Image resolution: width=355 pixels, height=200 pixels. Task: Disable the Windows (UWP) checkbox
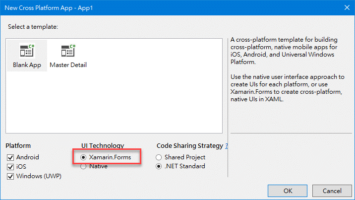coord(10,176)
